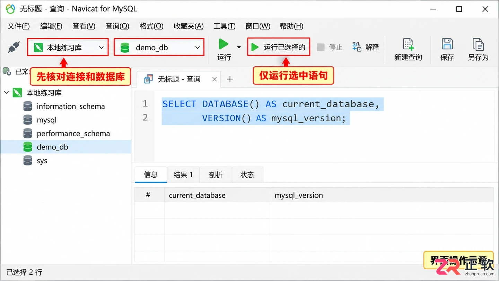Open the 结果 1 tab
Image resolution: width=499 pixels, height=281 pixels.
pyautogui.click(x=183, y=175)
